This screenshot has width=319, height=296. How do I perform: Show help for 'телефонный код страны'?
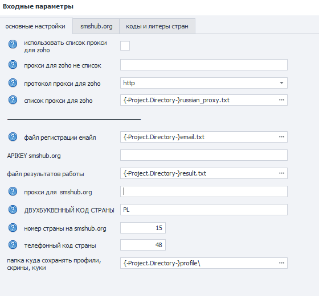click(13, 245)
